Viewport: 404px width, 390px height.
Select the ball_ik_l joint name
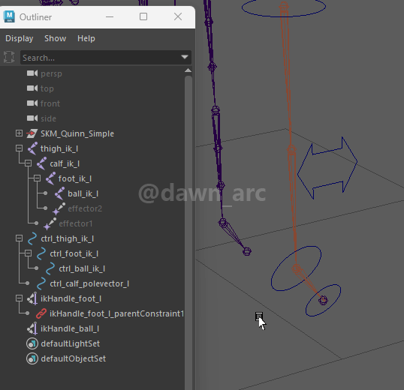[x=83, y=193]
